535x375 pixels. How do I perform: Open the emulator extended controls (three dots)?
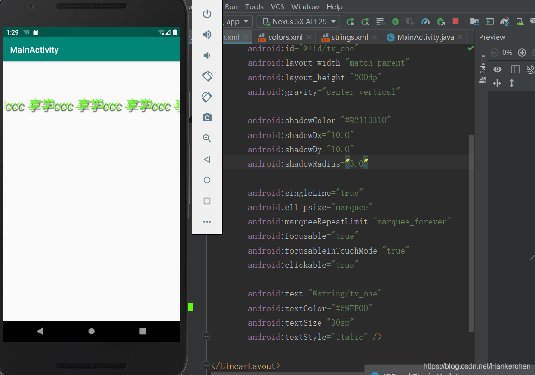click(x=207, y=222)
